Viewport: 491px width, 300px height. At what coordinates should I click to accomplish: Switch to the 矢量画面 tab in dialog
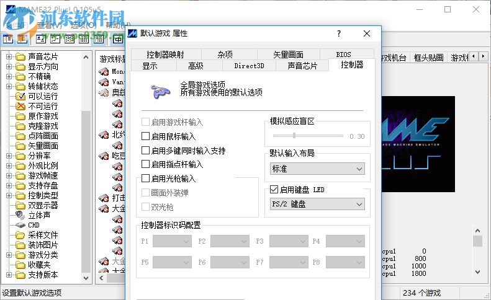288,55
